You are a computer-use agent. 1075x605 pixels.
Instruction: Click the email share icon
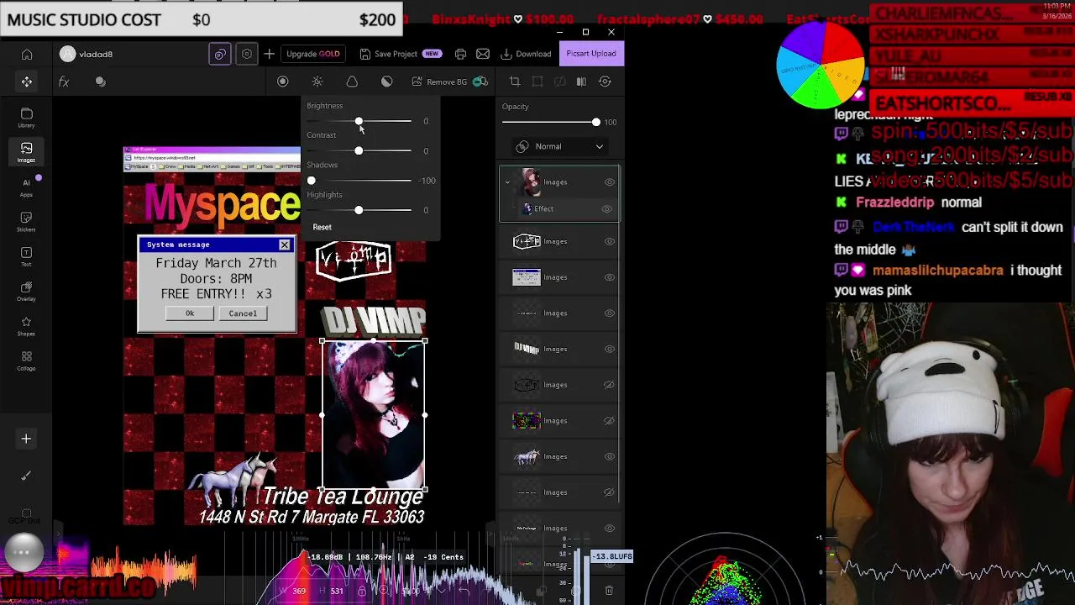(x=483, y=54)
